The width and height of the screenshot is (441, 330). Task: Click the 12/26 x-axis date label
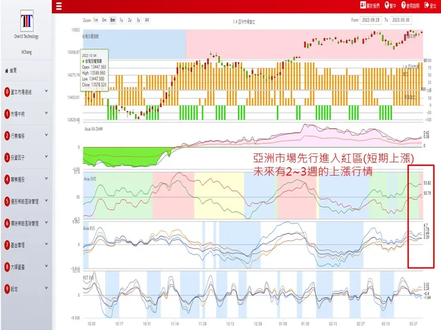(x=258, y=324)
